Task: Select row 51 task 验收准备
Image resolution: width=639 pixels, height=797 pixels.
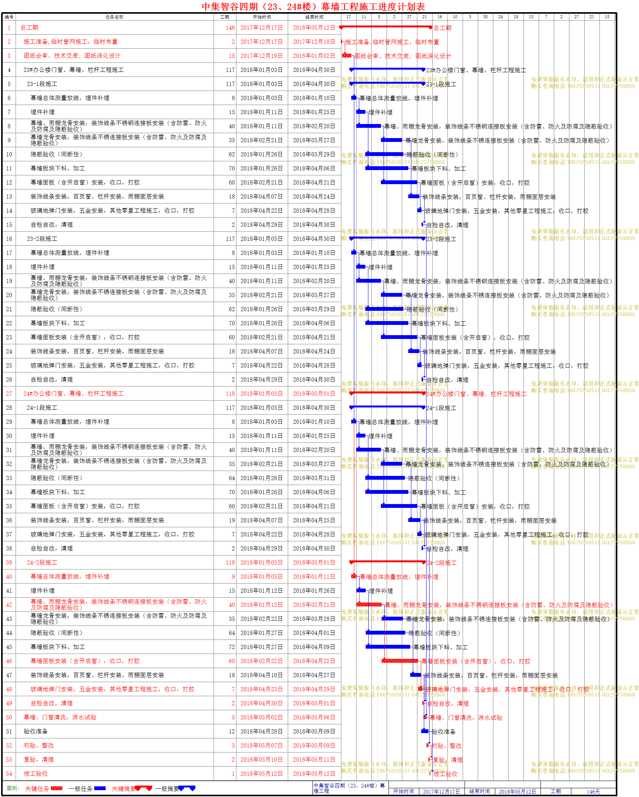Action: click(36, 731)
